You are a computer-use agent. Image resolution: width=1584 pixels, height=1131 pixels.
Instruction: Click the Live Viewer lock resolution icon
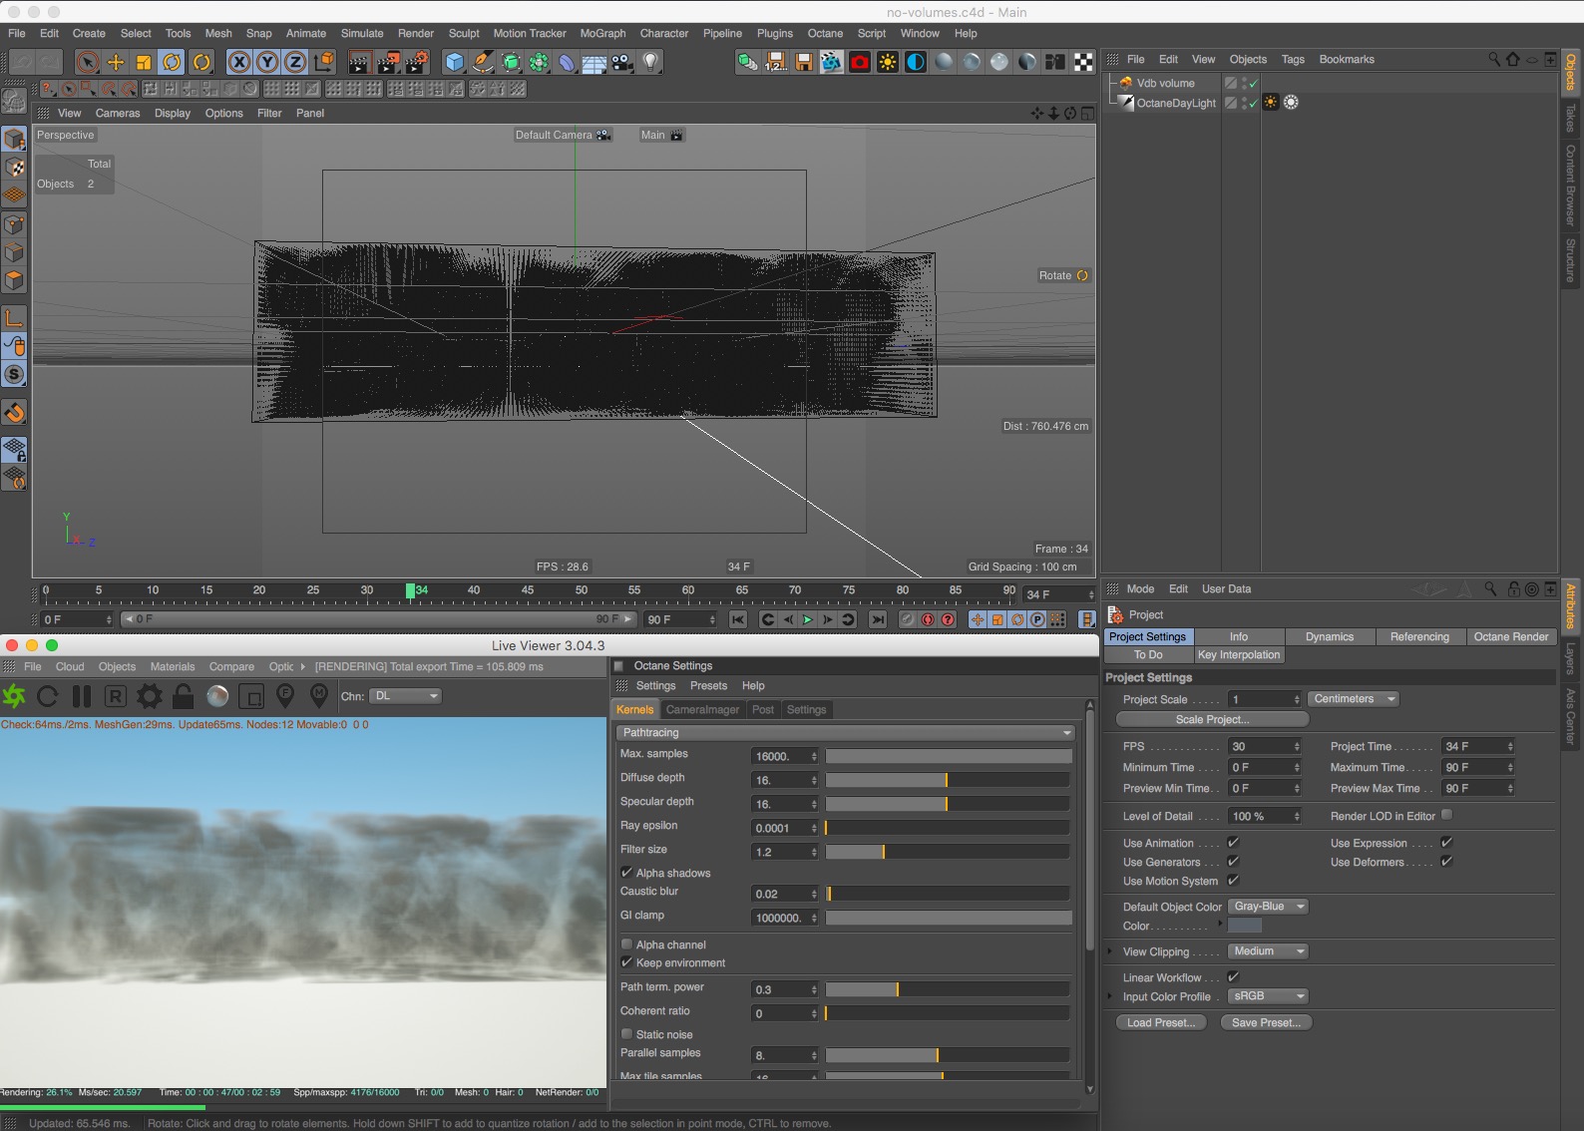click(183, 696)
